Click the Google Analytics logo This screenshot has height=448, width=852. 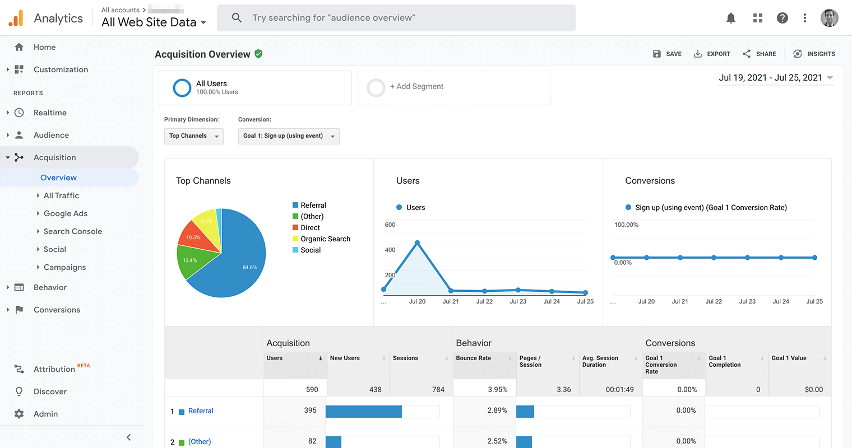pyautogui.click(x=16, y=18)
